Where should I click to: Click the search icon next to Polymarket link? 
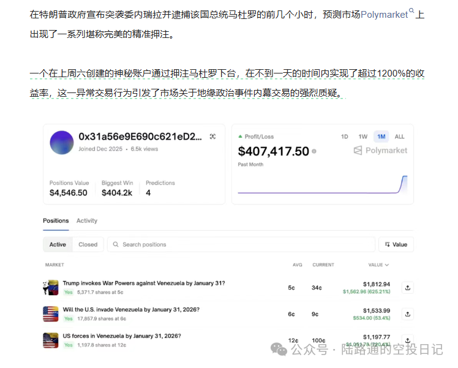pos(411,10)
